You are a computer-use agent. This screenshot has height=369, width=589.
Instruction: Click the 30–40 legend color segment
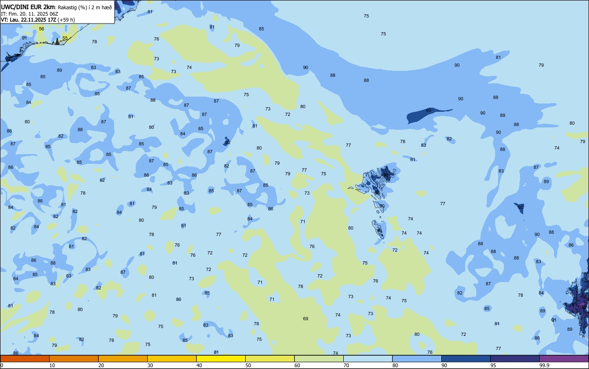[x=172, y=358]
